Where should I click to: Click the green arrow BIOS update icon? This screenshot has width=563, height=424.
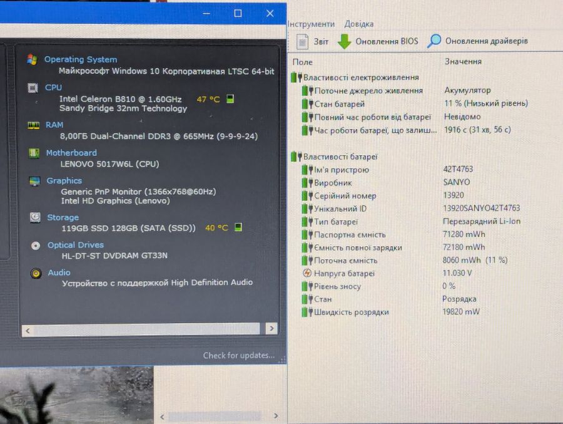pyautogui.click(x=344, y=41)
